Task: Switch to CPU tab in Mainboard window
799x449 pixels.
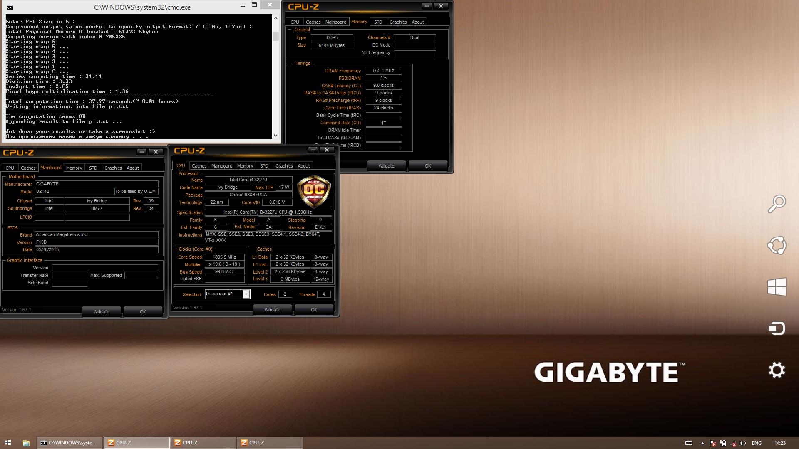Action: (10, 168)
